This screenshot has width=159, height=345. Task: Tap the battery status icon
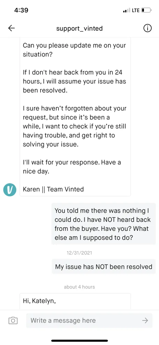pyautogui.click(x=147, y=10)
